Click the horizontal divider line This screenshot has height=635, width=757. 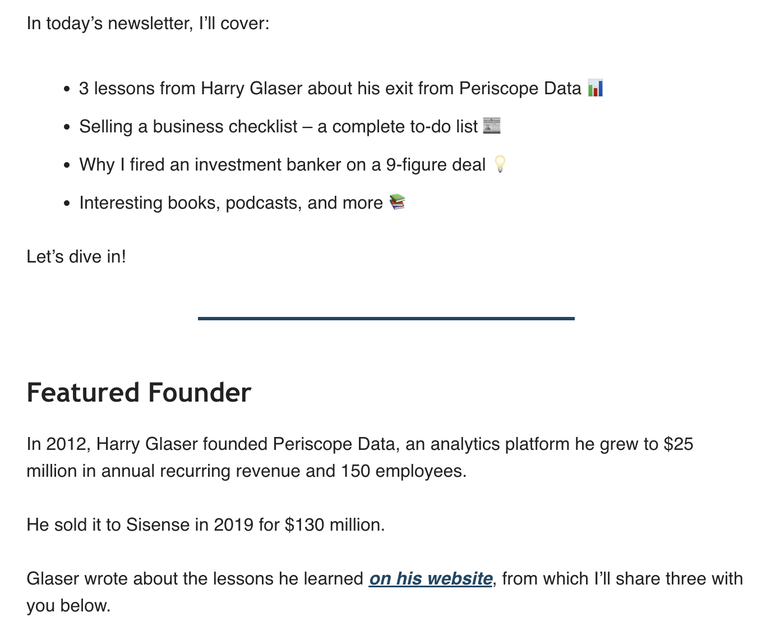click(386, 319)
